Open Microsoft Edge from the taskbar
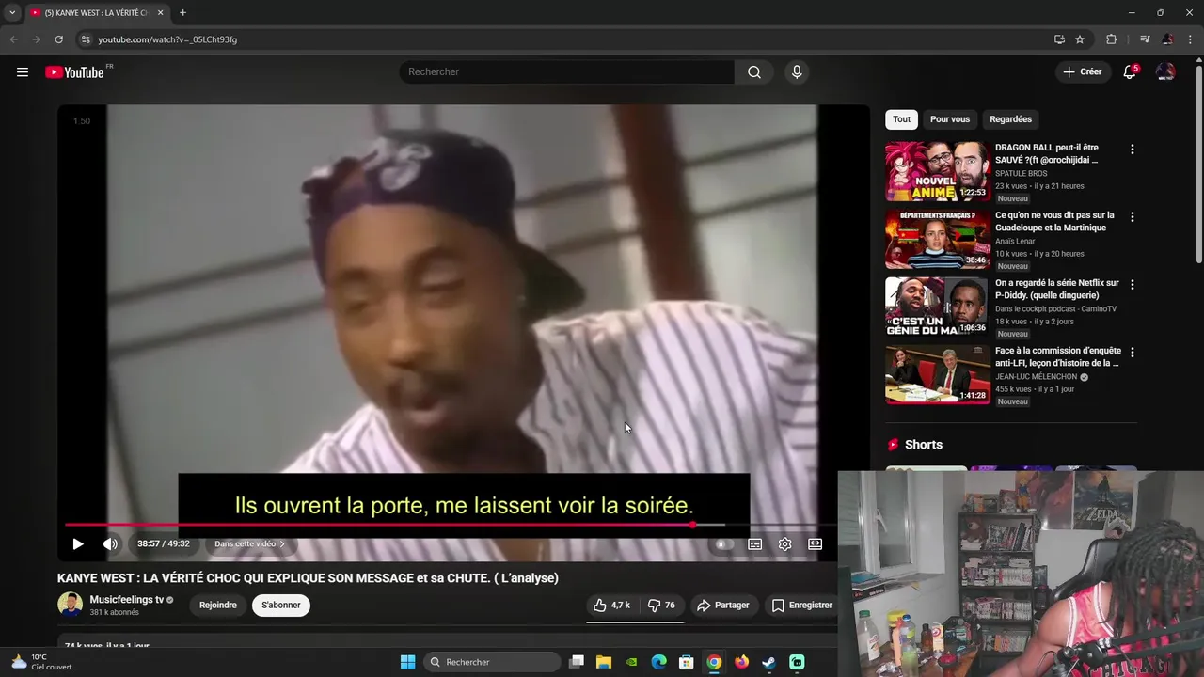 click(659, 662)
